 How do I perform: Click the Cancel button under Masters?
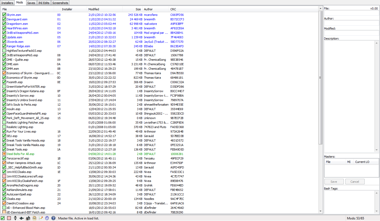pyautogui.click(x=355, y=182)
